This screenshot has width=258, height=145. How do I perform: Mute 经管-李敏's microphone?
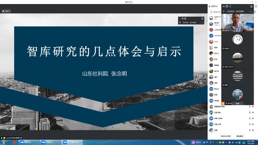250,112
